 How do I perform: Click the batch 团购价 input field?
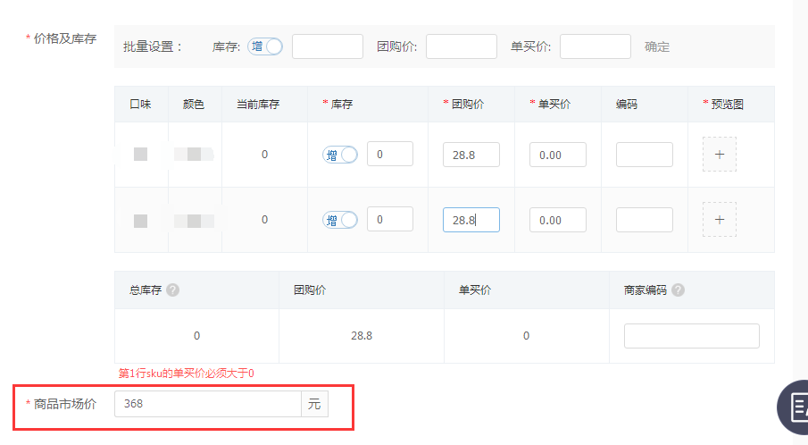(461, 46)
